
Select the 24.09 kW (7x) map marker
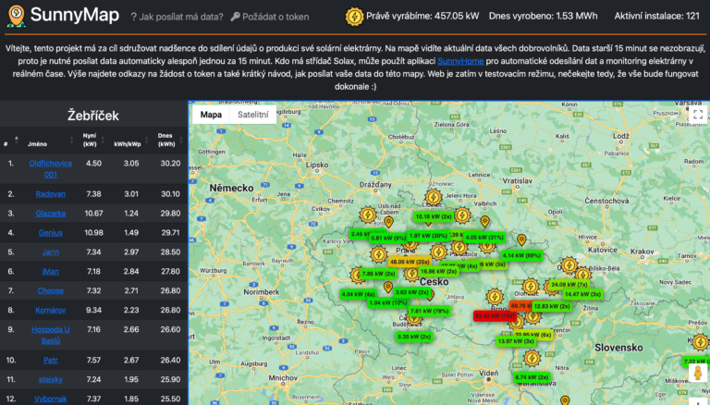click(x=569, y=284)
